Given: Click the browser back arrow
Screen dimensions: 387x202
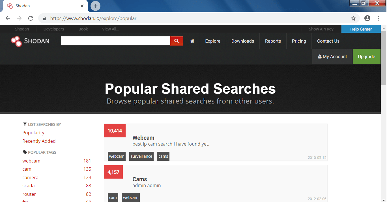Looking at the screenshot, I should coord(8,18).
